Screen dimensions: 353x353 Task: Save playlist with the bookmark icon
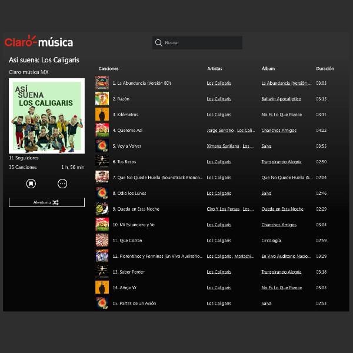coord(31,184)
